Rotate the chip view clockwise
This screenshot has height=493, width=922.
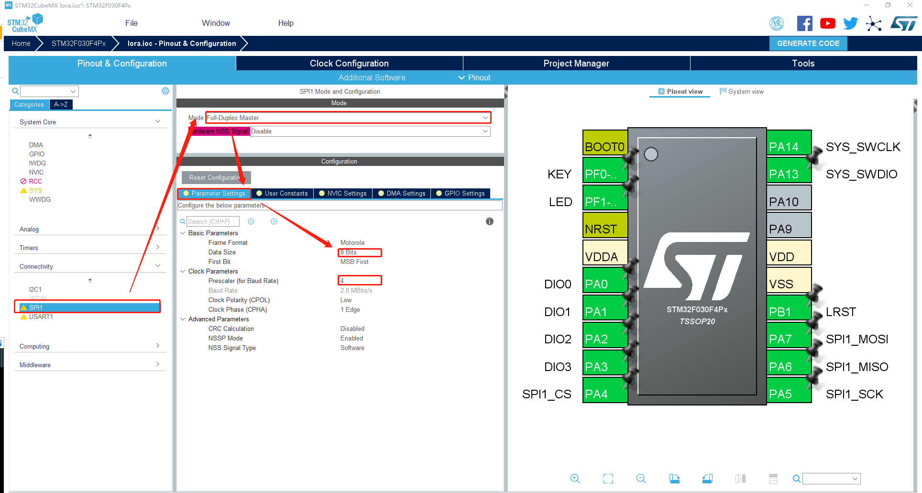point(674,479)
